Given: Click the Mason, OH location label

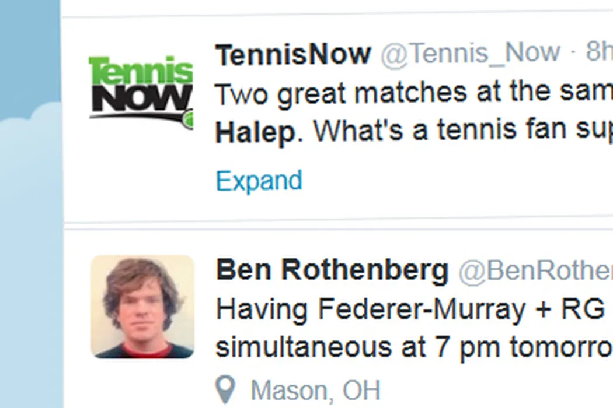Looking at the screenshot, I should (x=315, y=389).
